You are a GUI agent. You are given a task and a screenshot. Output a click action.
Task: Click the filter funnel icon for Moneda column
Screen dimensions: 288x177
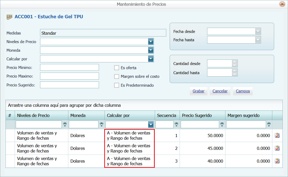pos(102,124)
